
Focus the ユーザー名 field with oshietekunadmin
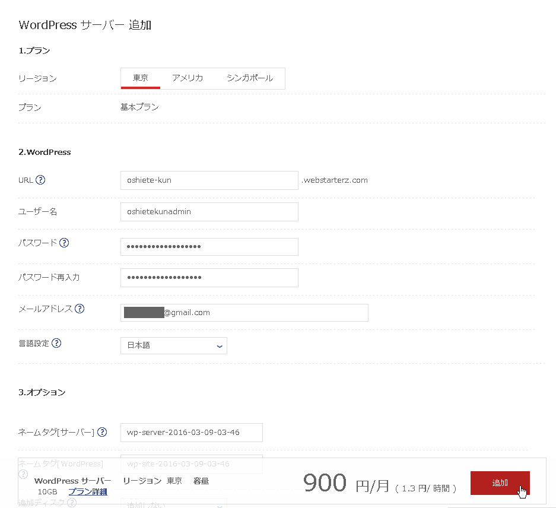[x=209, y=212]
